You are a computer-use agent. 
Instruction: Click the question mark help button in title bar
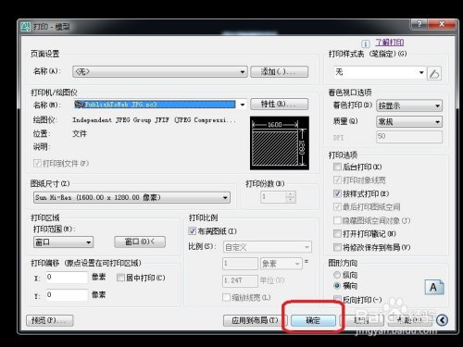419,24
